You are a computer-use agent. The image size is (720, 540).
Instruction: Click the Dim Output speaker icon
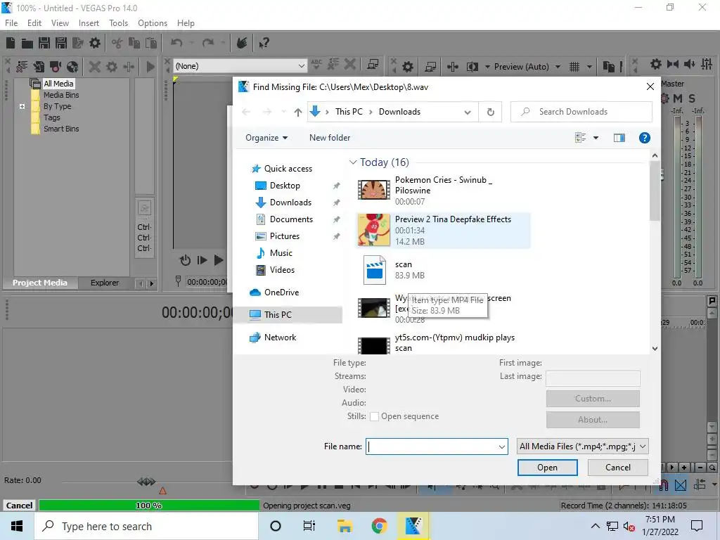pos(689,64)
